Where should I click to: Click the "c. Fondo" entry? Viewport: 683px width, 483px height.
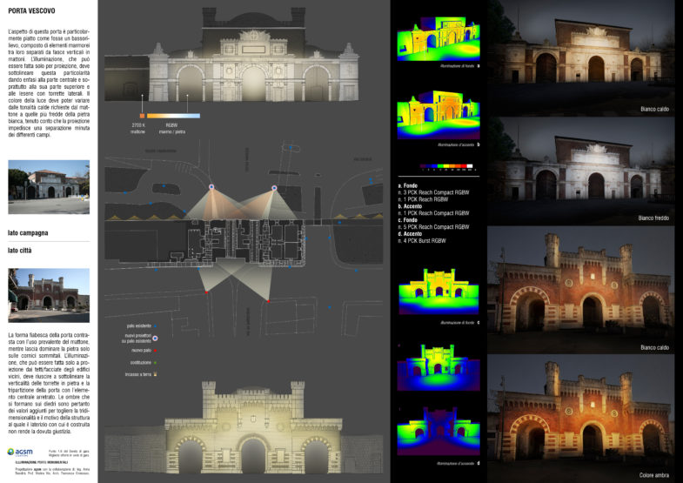[408, 220]
